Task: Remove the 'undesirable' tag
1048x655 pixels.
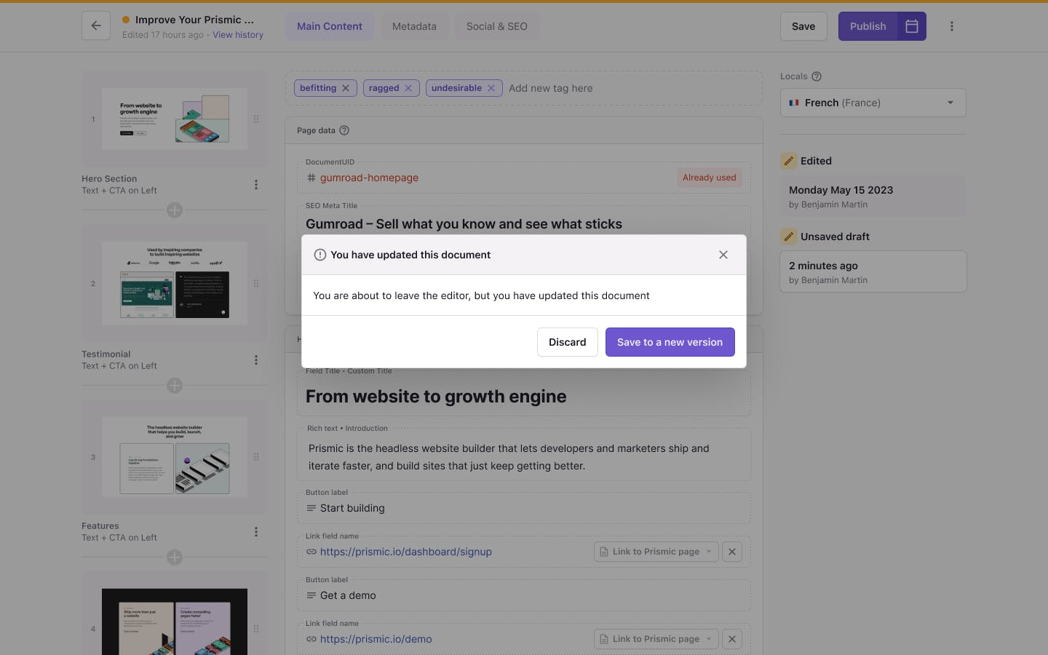Action: (491, 88)
